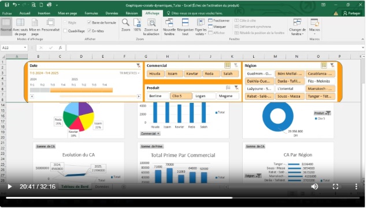Image resolution: width=367 pixels, height=208 pixels.
Task: Open Produit filter button on donut chart
Action: tap(322, 113)
